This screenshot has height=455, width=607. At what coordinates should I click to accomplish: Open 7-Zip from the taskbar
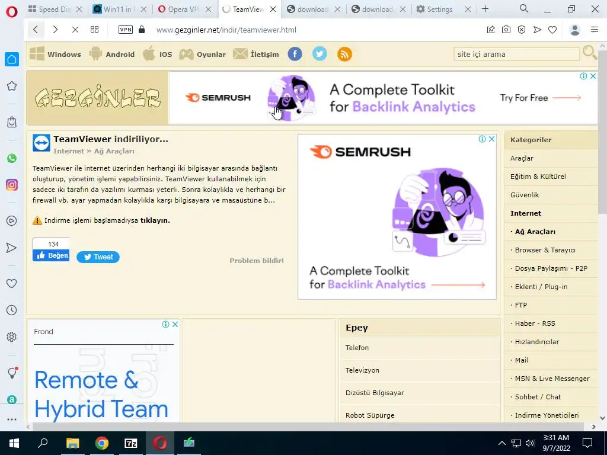pyautogui.click(x=131, y=443)
